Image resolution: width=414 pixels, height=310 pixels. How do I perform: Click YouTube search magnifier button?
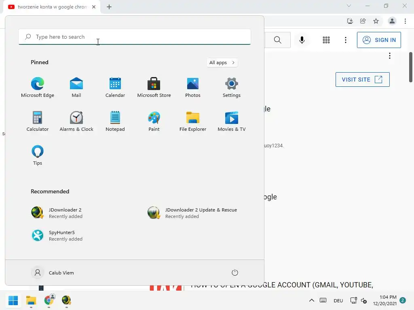[x=277, y=40]
